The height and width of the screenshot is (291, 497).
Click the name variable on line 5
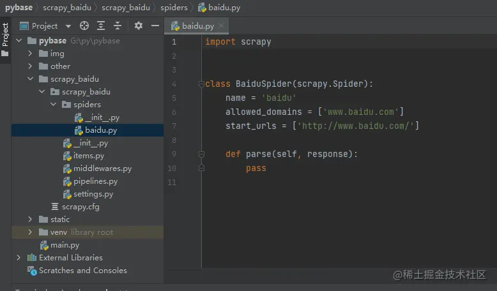point(236,98)
